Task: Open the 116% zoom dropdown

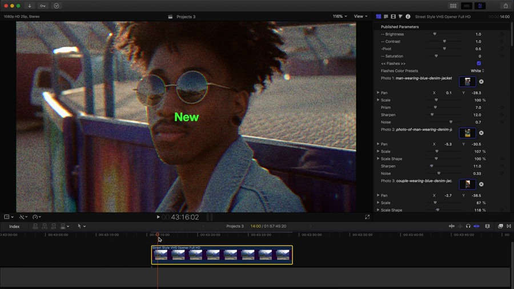Action: click(x=340, y=17)
